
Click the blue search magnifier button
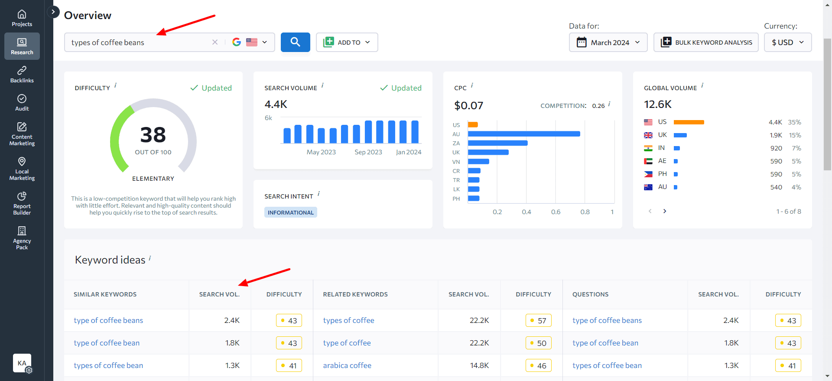295,42
